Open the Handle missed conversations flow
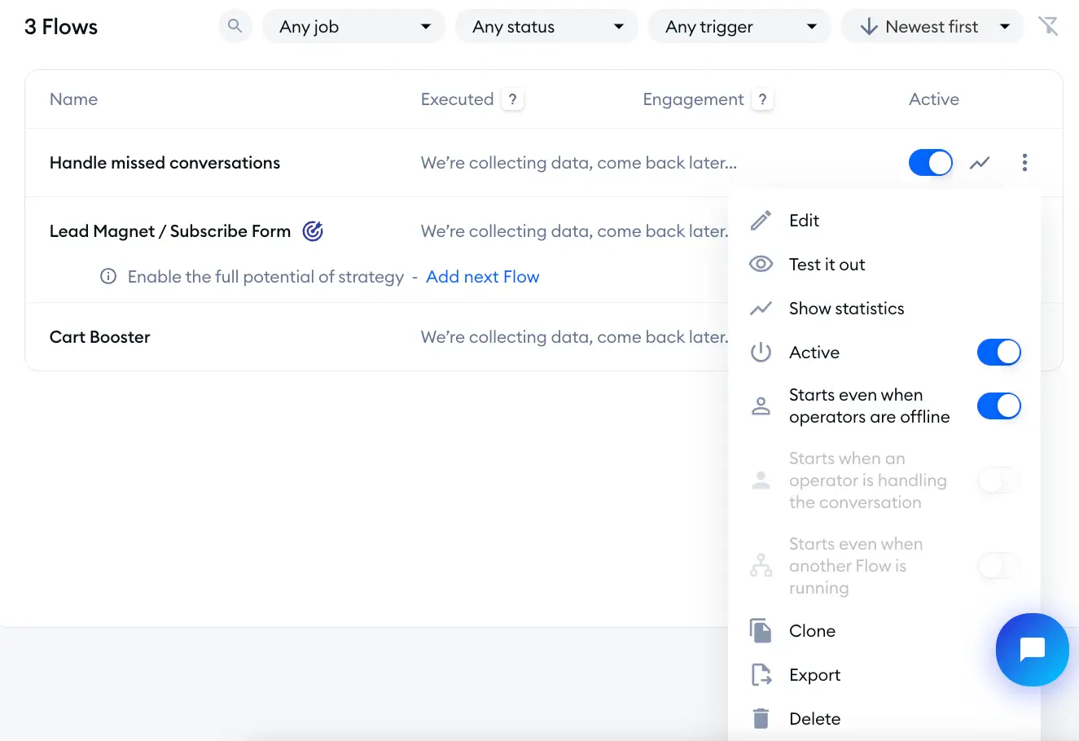 tap(164, 163)
